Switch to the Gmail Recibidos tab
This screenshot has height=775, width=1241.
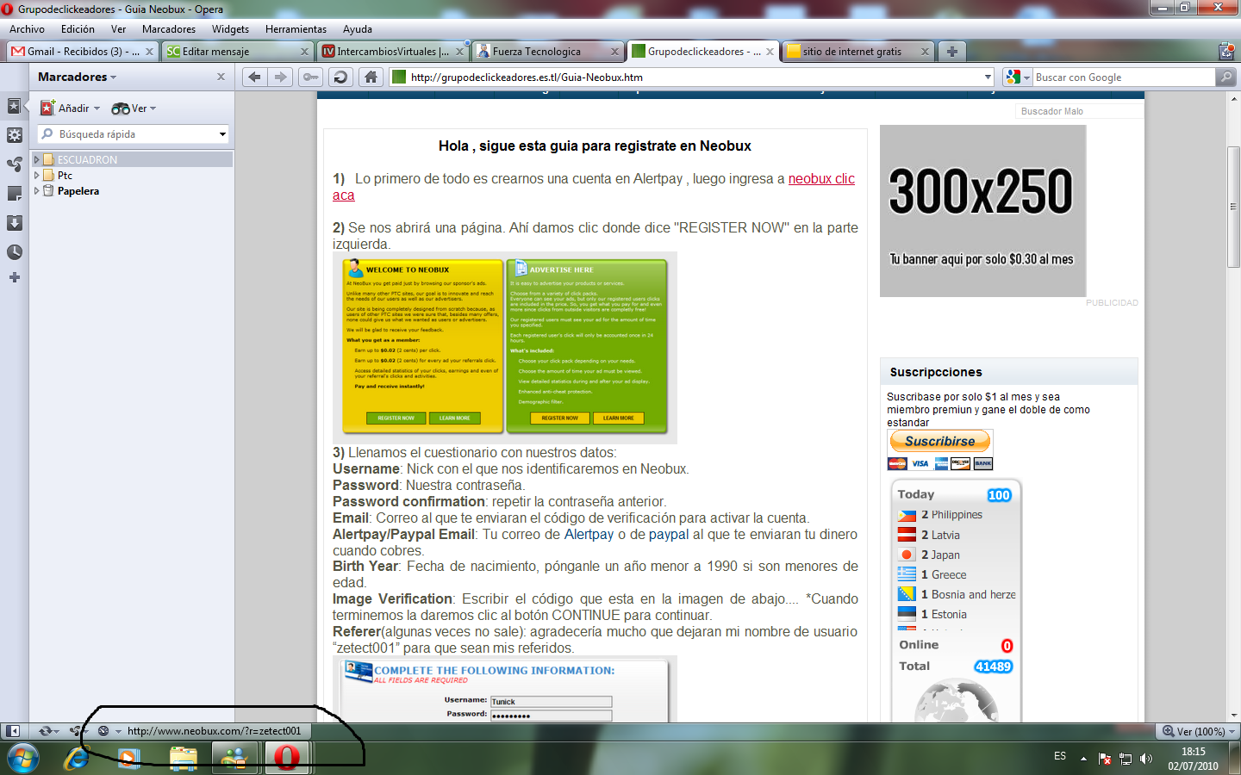click(x=83, y=52)
